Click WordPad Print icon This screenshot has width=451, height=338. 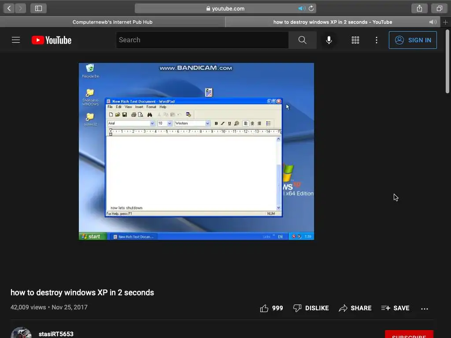pyautogui.click(x=133, y=115)
